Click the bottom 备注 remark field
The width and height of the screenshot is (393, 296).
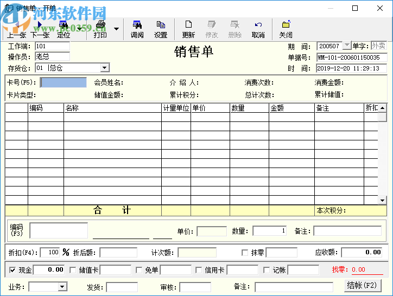(x=294, y=287)
